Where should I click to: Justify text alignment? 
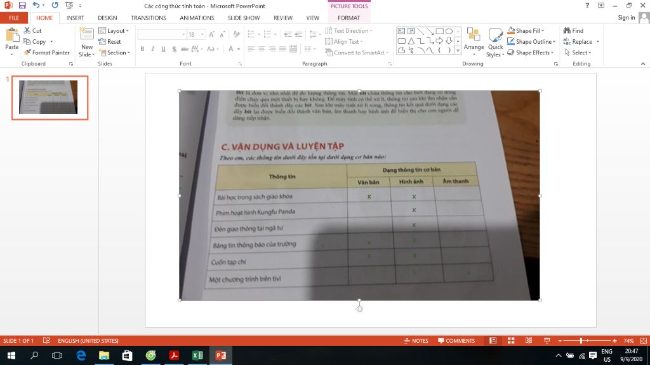tap(282, 49)
